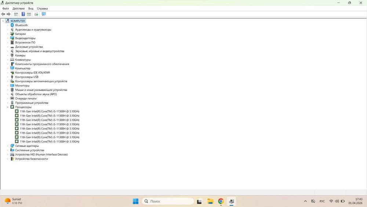
Task: Click the KOMPUTER root node icon
Action: tap(7, 21)
